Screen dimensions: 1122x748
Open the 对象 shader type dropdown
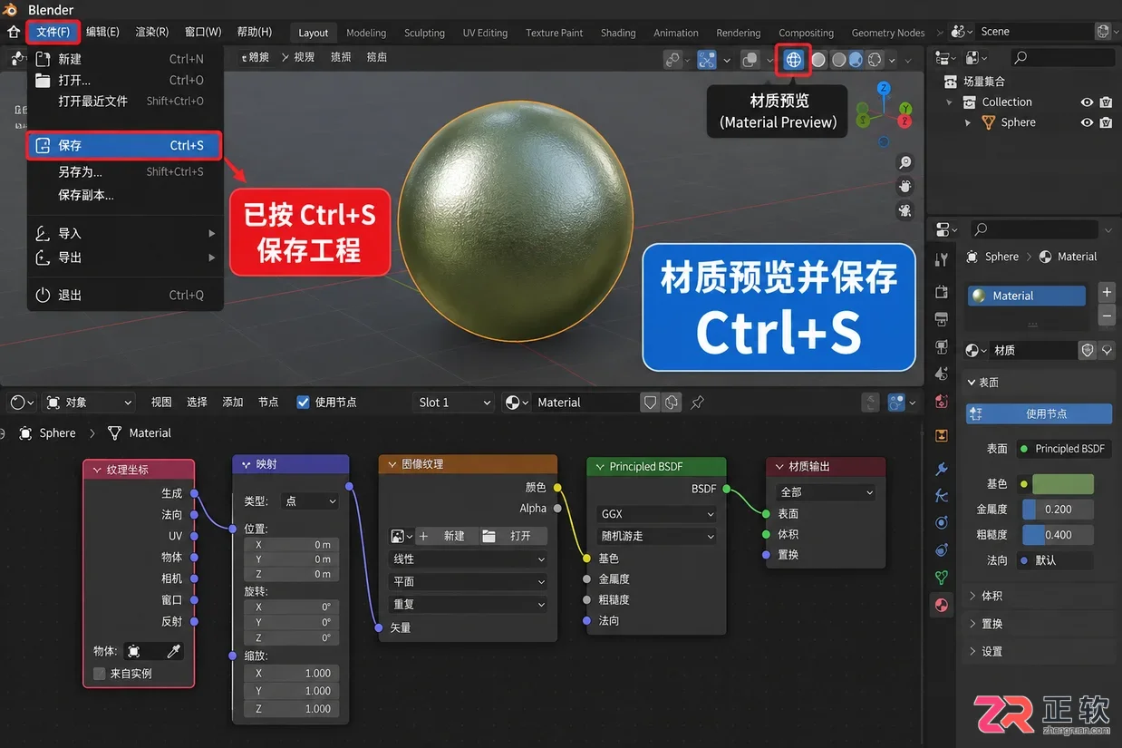(89, 403)
